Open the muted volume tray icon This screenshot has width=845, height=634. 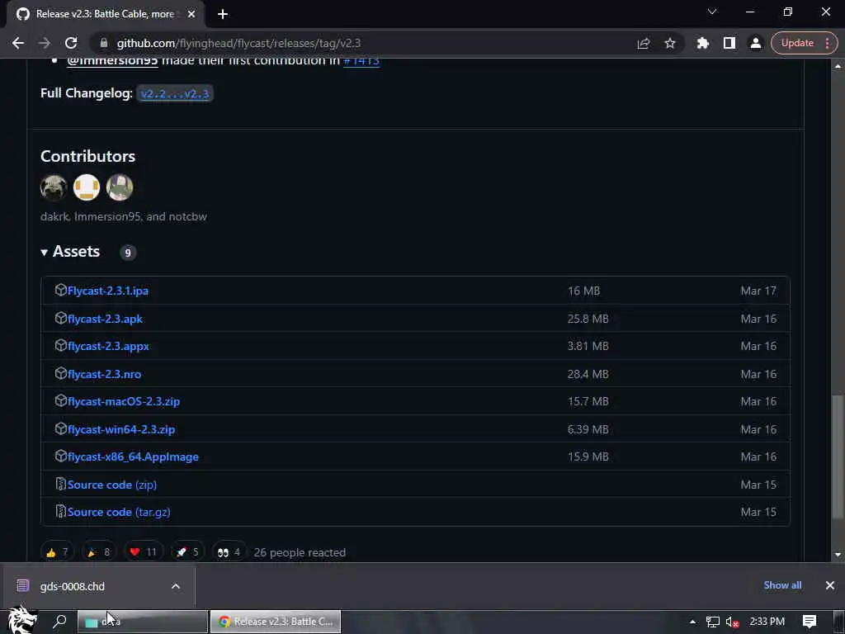click(732, 622)
